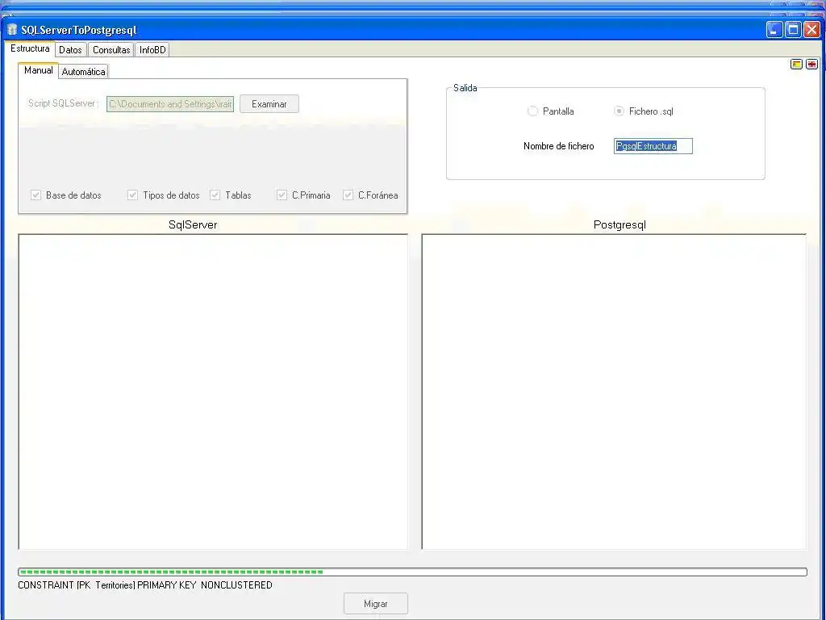Click the SqlServer heading label

(193, 224)
